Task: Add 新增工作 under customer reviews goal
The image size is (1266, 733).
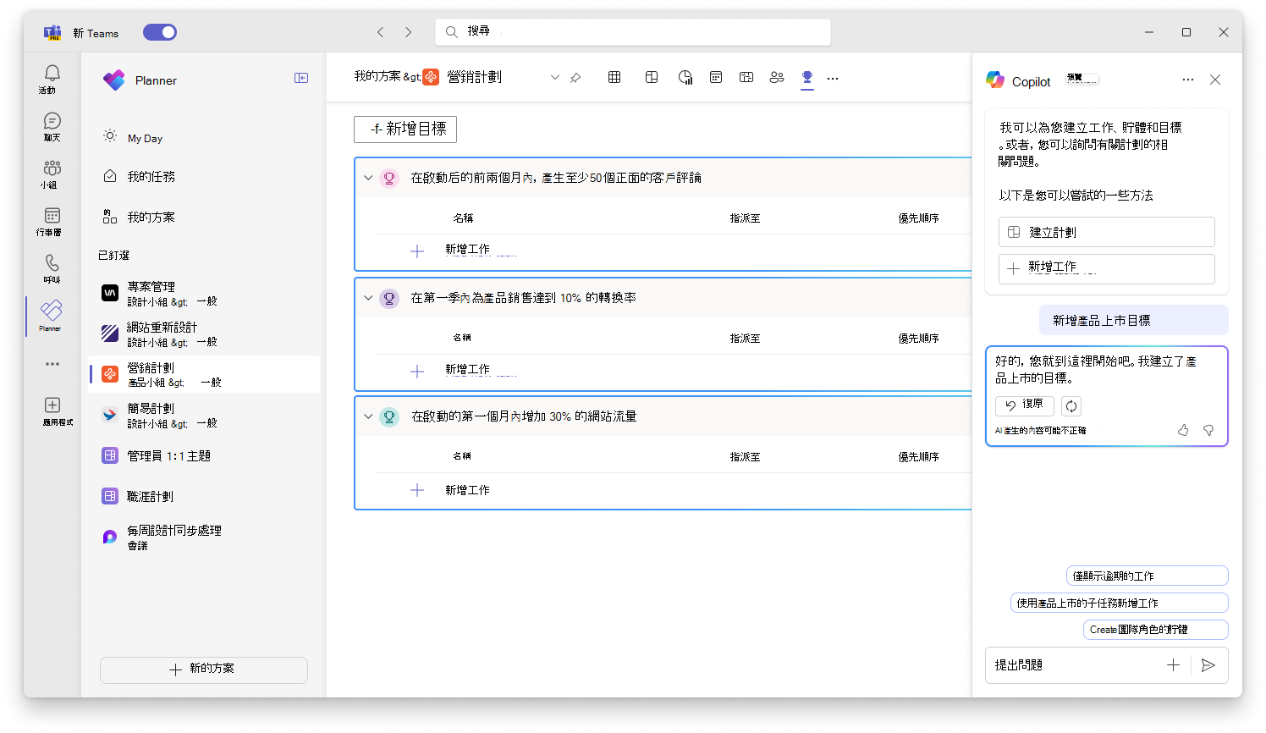Action: click(x=467, y=250)
